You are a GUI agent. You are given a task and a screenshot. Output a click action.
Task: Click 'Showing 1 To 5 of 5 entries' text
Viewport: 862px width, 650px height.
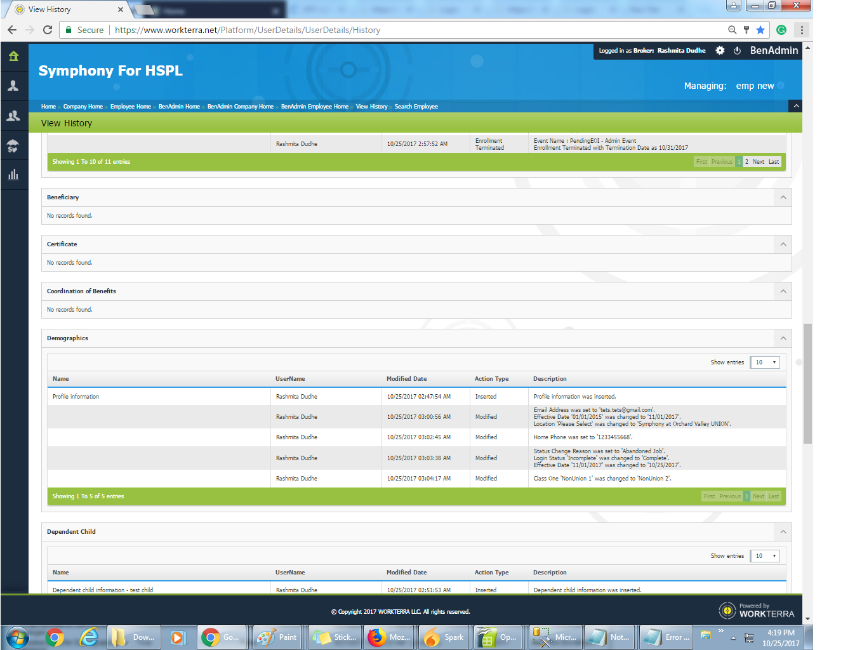coord(88,496)
